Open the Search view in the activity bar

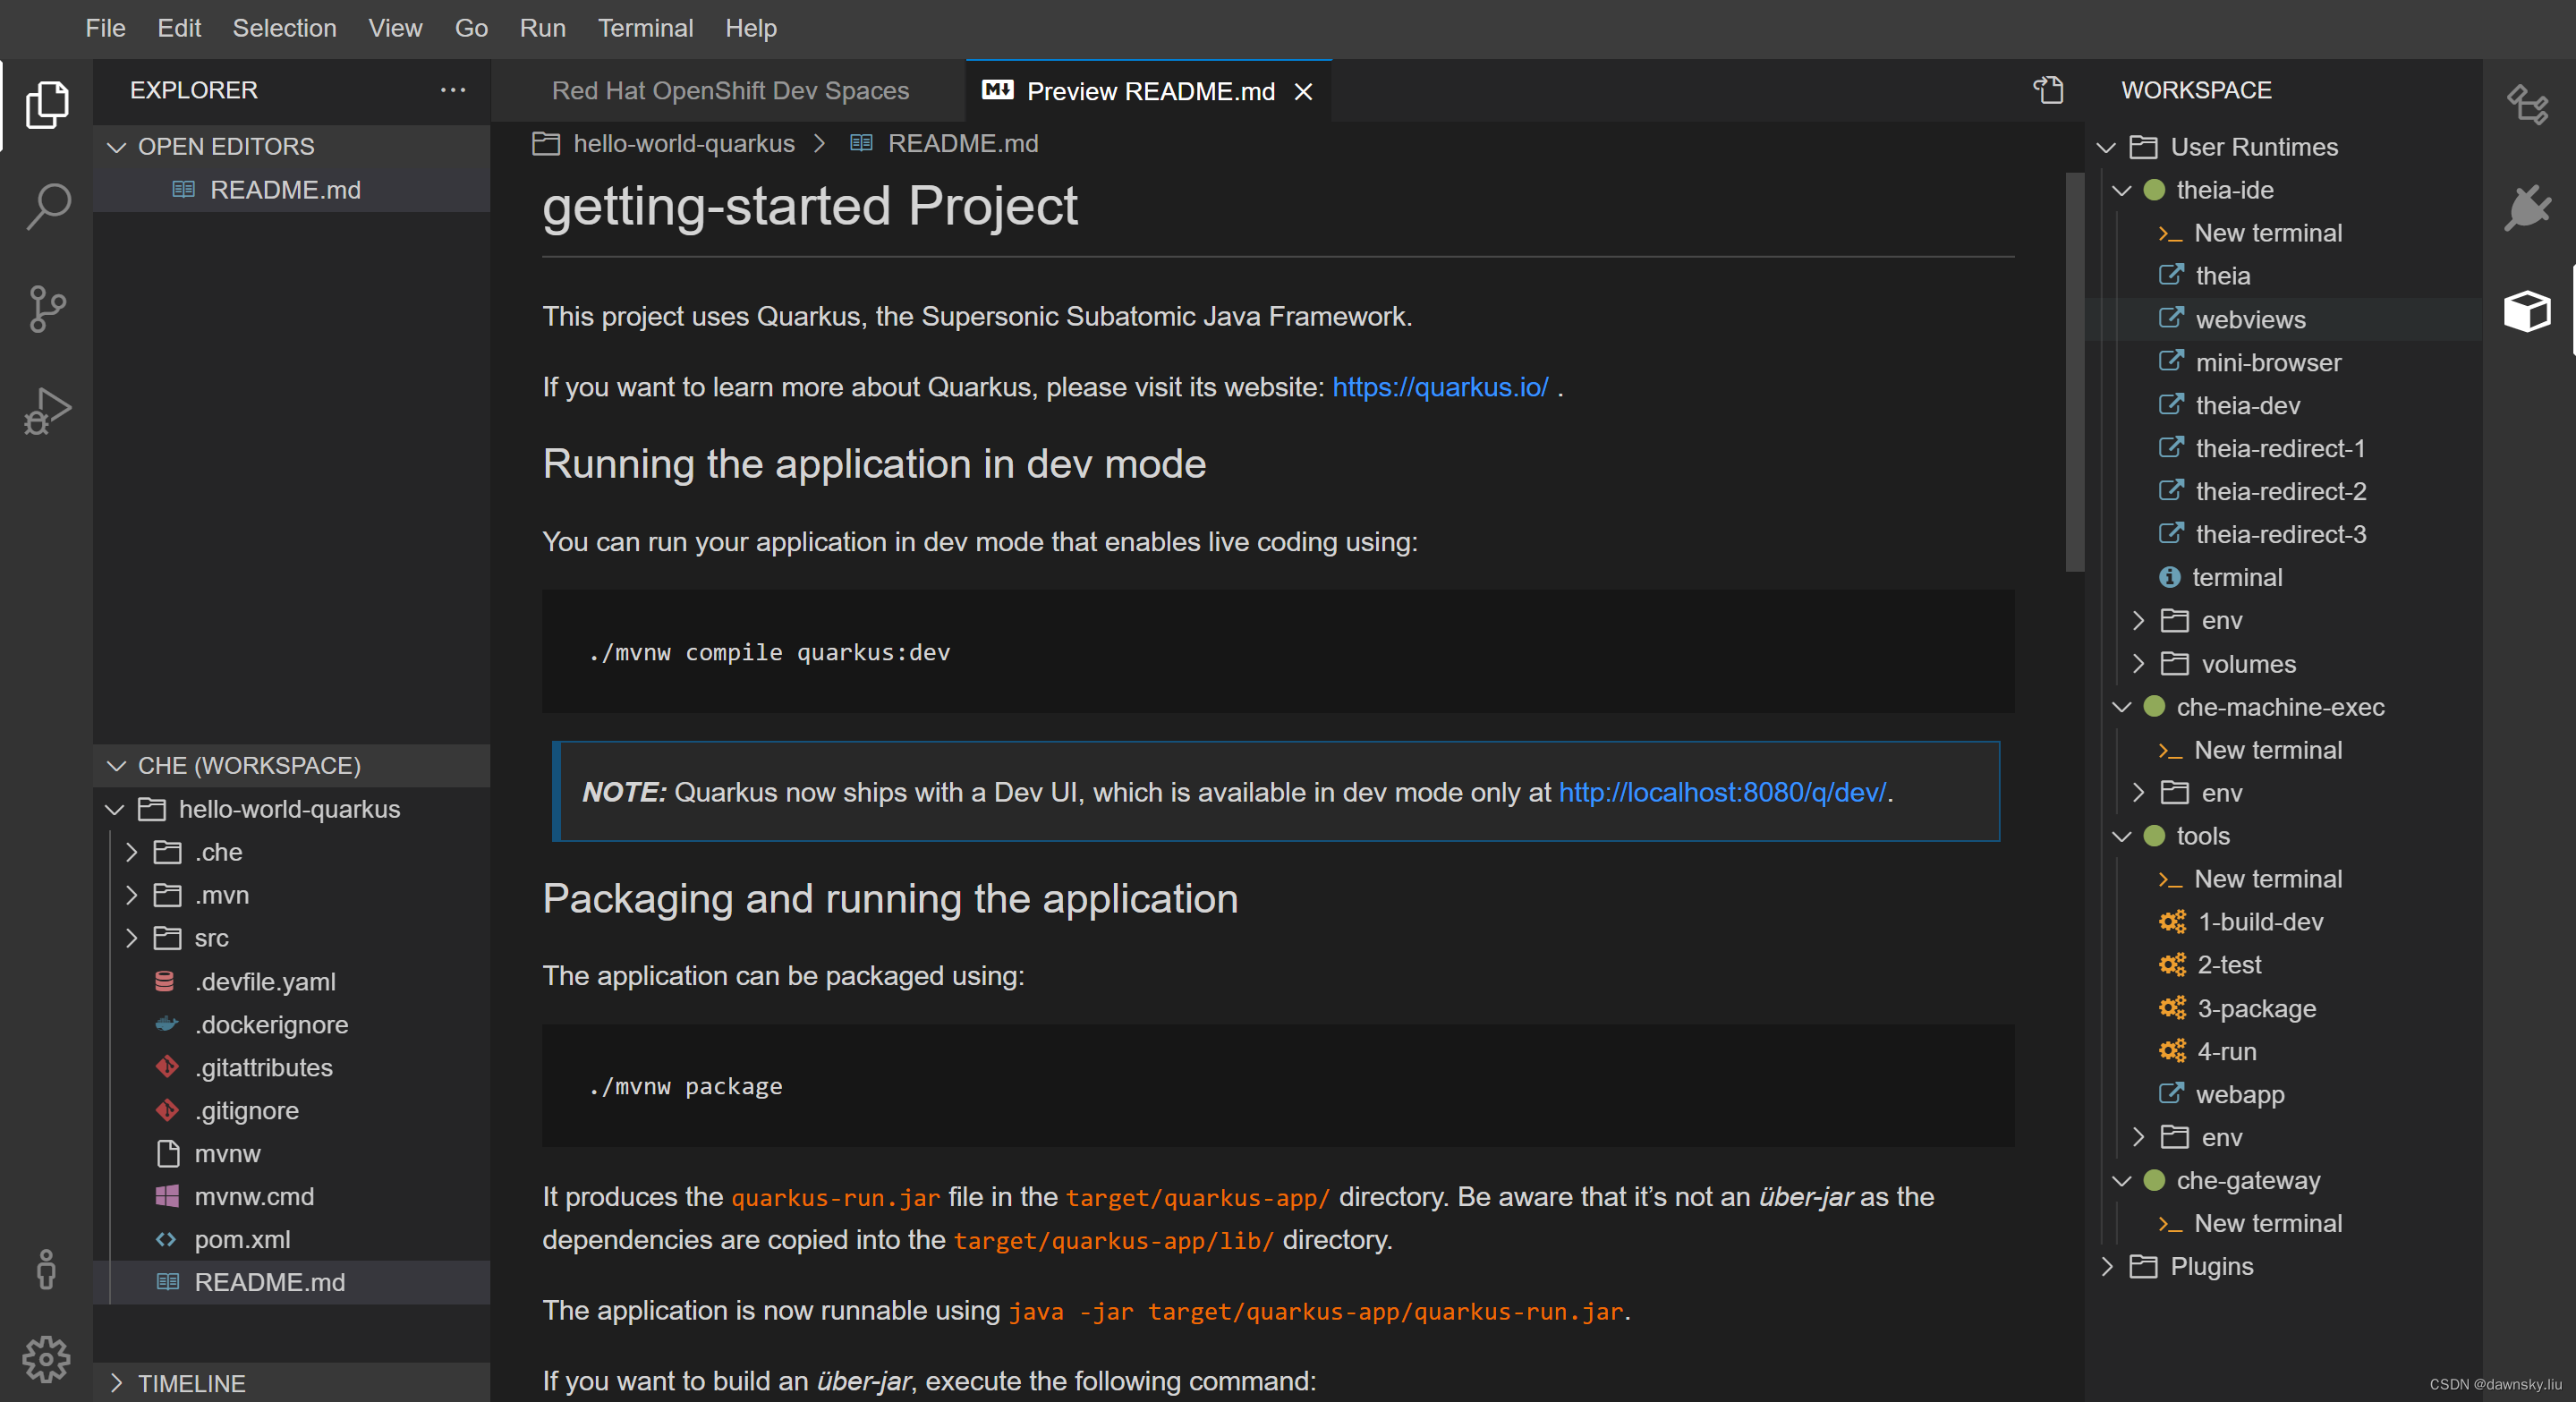(x=47, y=205)
